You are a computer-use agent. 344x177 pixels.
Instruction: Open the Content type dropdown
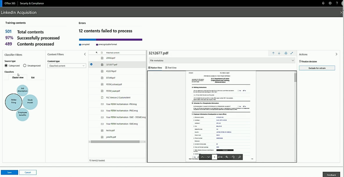tap(67, 66)
